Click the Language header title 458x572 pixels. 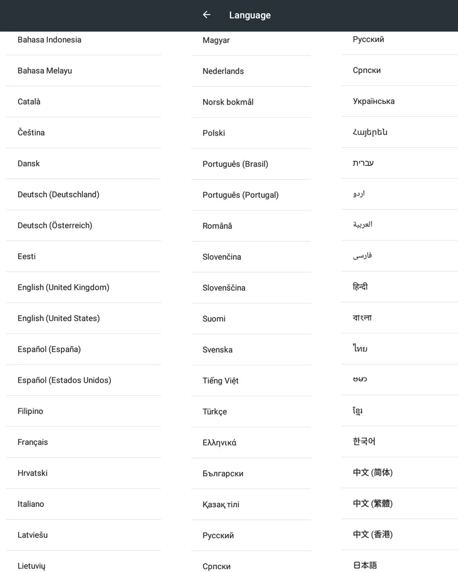[x=250, y=15]
